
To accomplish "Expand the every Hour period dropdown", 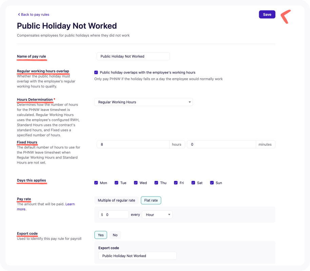I will point(157,215).
